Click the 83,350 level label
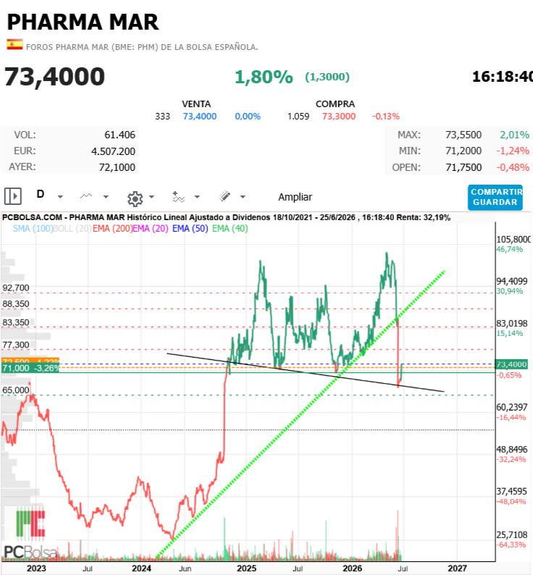 tap(16, 322)
